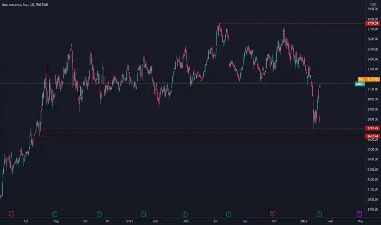Screen dimensions: 381x225
Task: Click the purple upcoming earnings marker
Action: (359, 214)
